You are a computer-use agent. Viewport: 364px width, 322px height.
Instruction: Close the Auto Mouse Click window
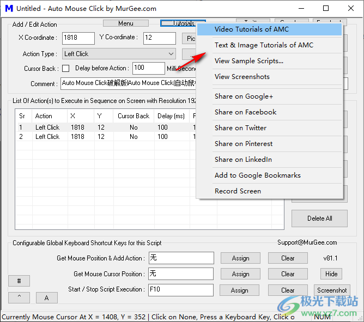(351, 8)
